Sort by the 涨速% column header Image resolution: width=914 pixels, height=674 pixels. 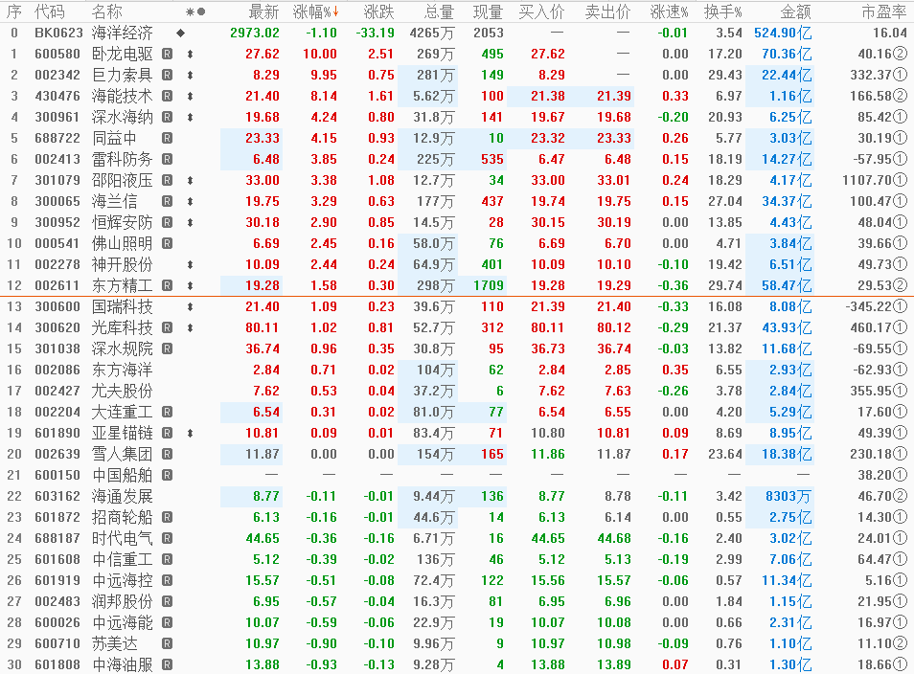(x=669, y=11)
